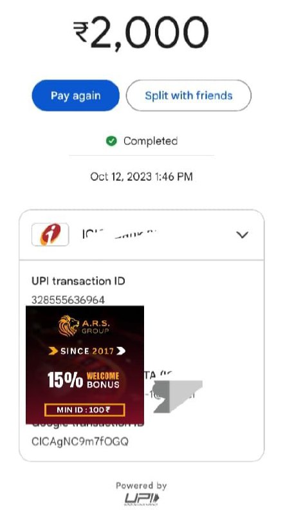This screenshot has width=283, height=515.
Task: Expand the bank account details chevron
Action: 242,235
